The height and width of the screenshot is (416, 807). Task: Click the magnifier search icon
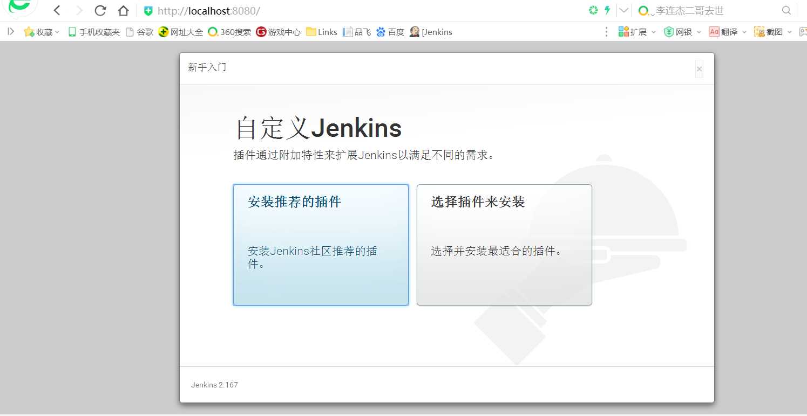[786, 10]
